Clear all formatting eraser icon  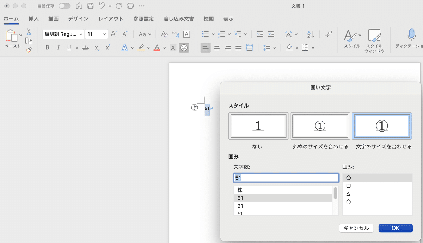[164, 34]
